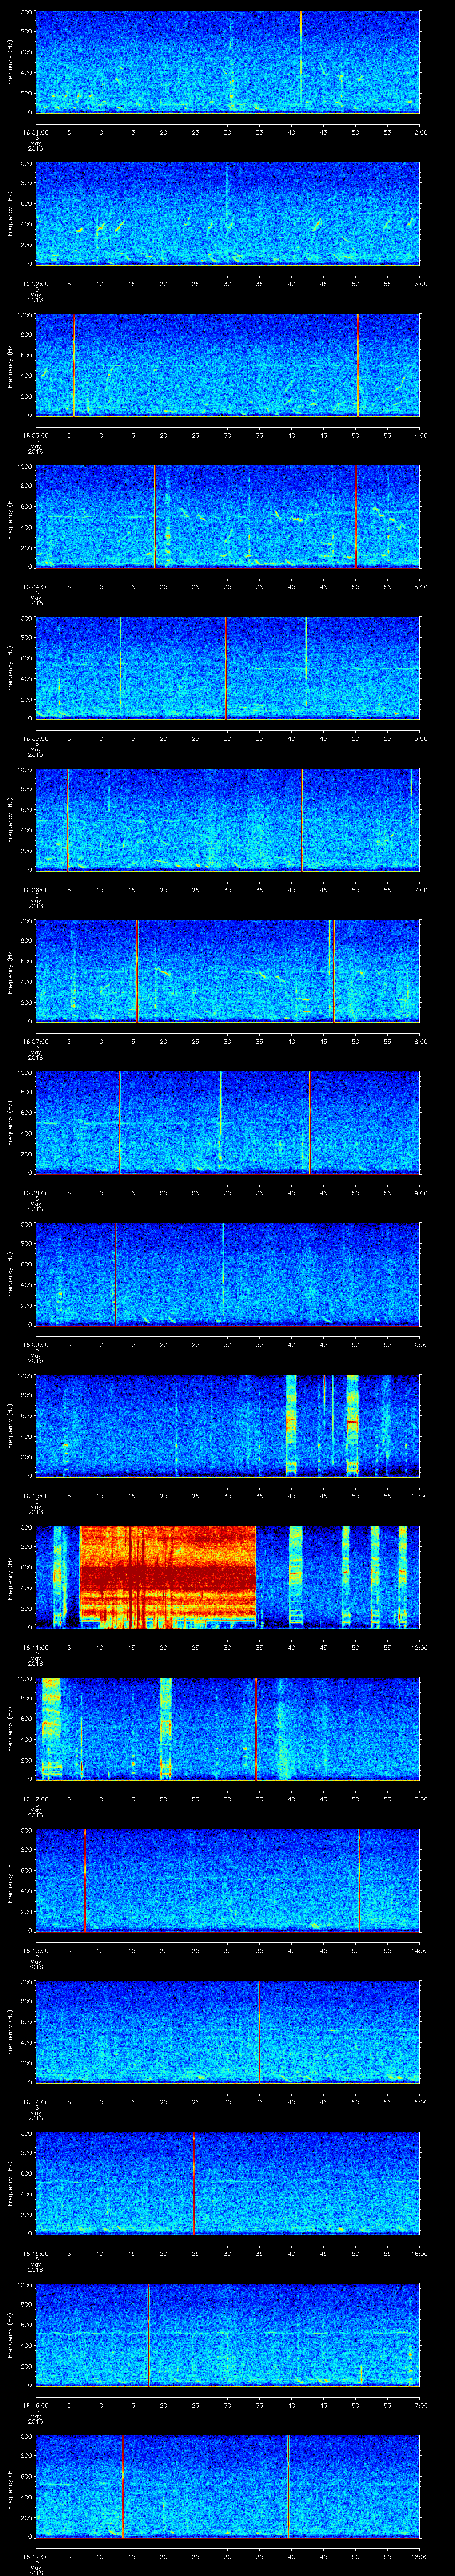This screenshot has height=2576, width=455.
Task: Pick the red line at 30 s in the 16:05:00 panel
Action: click(226, 668)
